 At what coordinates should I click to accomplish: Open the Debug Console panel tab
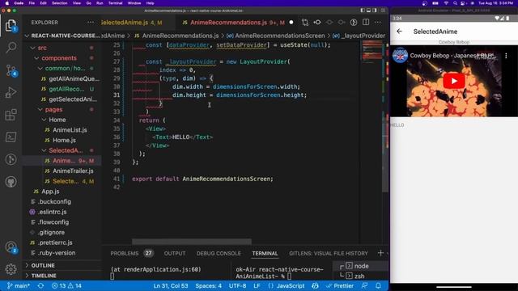pyautogui.click(x=219, y=253)
